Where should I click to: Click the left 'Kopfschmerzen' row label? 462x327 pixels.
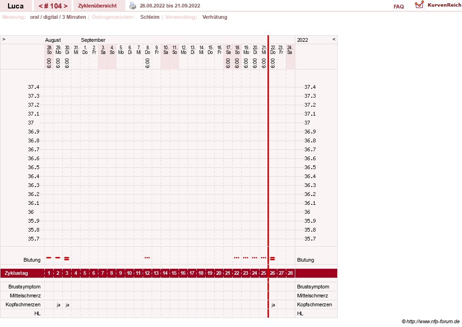(x=23, y=304)
